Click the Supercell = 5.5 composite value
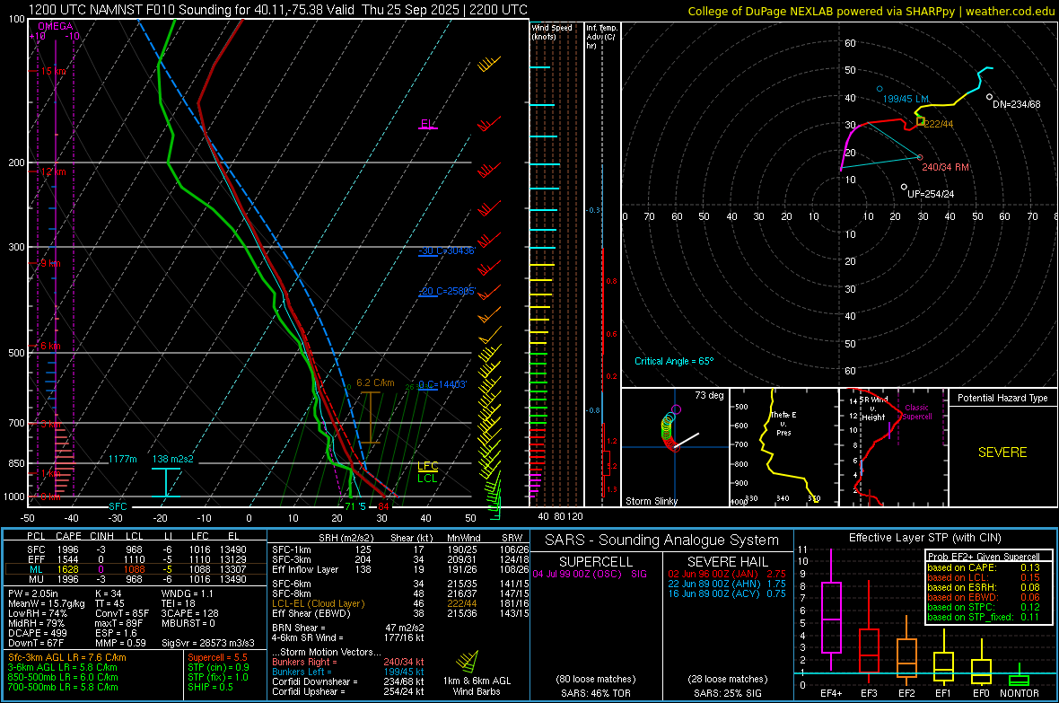1059x703 pixels. point(217,657)
